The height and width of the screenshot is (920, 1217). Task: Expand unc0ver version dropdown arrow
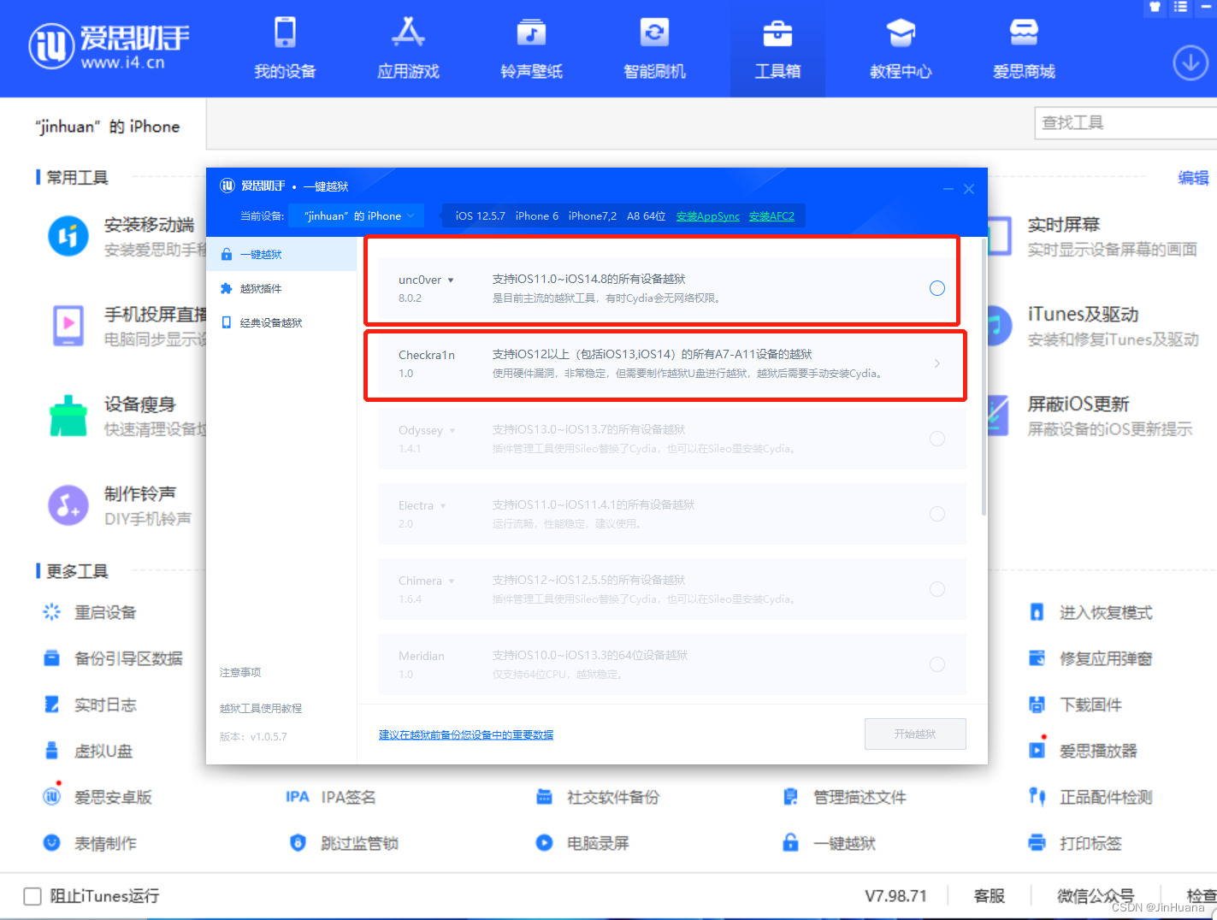click(451, 280)
